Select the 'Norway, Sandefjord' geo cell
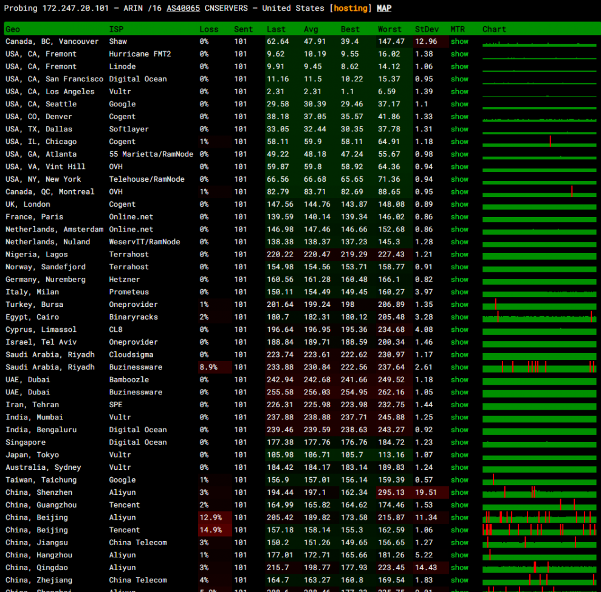The height and width of the screenshot is (592, 601). point(46,267)
